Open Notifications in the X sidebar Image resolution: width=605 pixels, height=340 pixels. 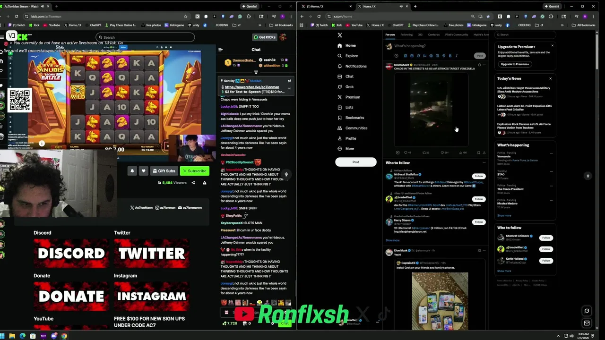[352, 66]
